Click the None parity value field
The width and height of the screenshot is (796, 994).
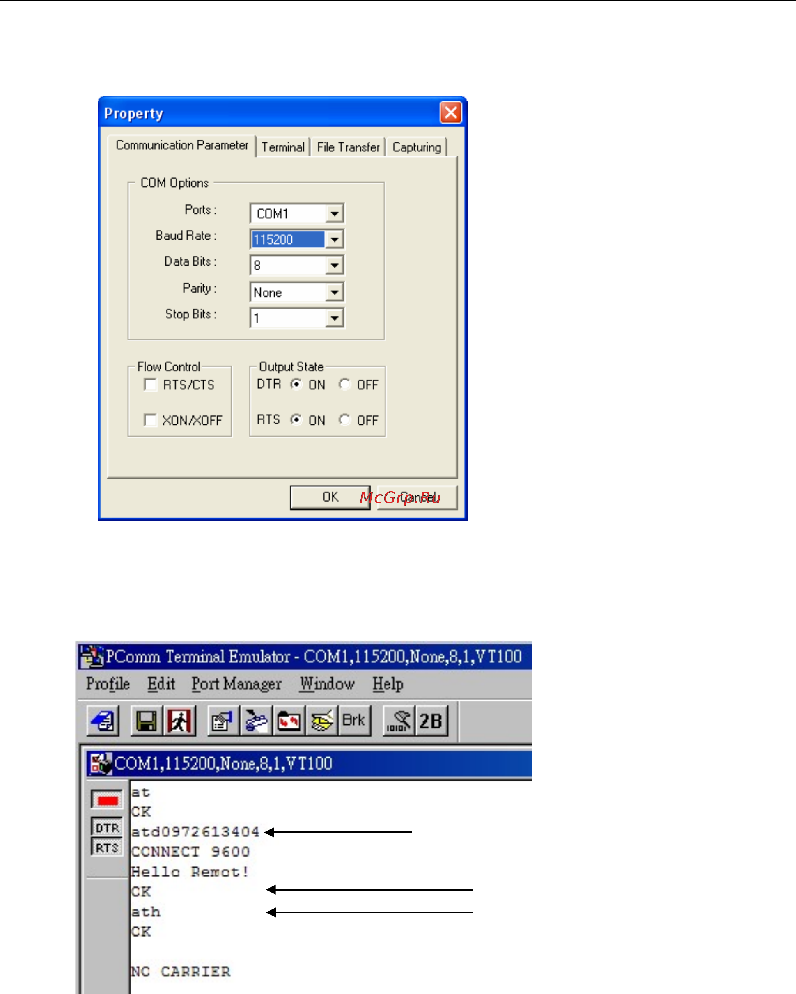click(288, 292)
